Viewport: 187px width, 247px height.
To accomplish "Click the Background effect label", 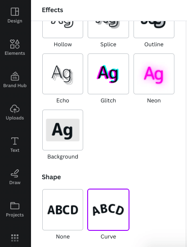I will point(63,157).
